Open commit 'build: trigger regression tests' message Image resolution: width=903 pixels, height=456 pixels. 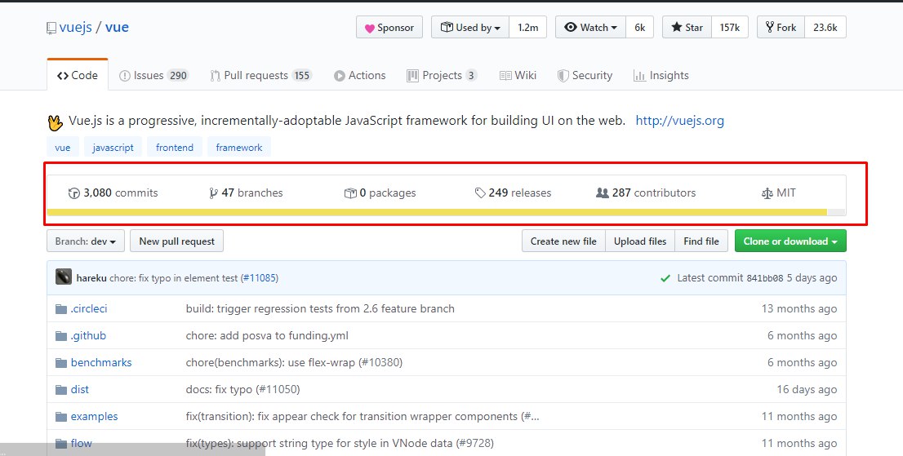(x=320, y=309)
